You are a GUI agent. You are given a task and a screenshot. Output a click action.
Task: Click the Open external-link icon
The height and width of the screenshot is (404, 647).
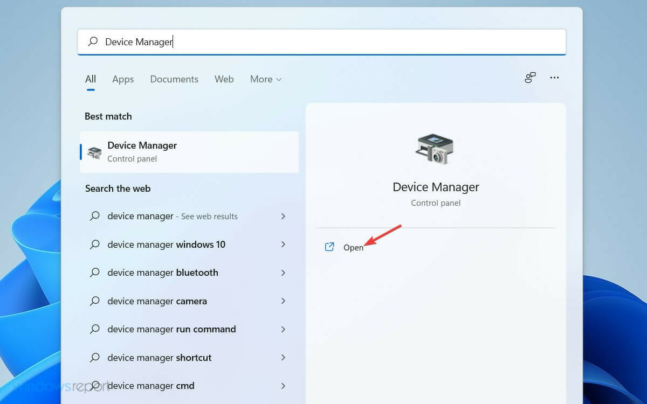[x=329, y=247]
